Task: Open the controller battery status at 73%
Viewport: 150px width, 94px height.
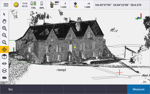Action: point(33,5)
